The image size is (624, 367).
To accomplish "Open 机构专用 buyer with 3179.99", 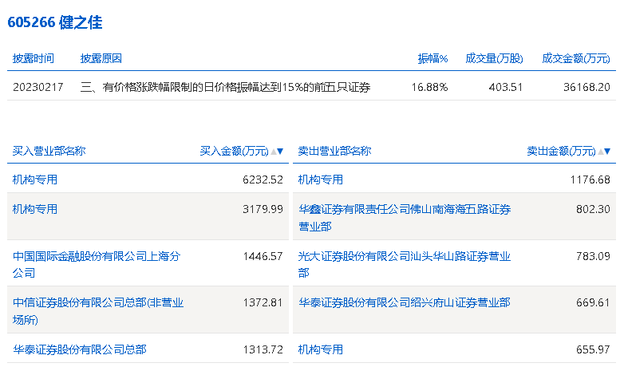I will pos(35,209).
